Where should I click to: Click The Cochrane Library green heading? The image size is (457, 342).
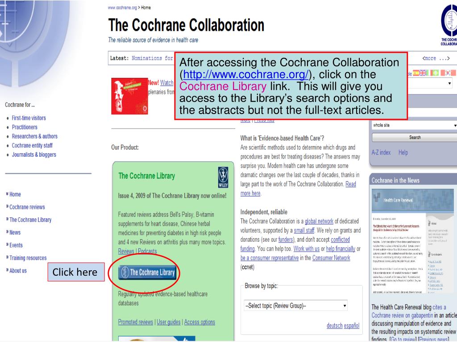pos(146,176)
